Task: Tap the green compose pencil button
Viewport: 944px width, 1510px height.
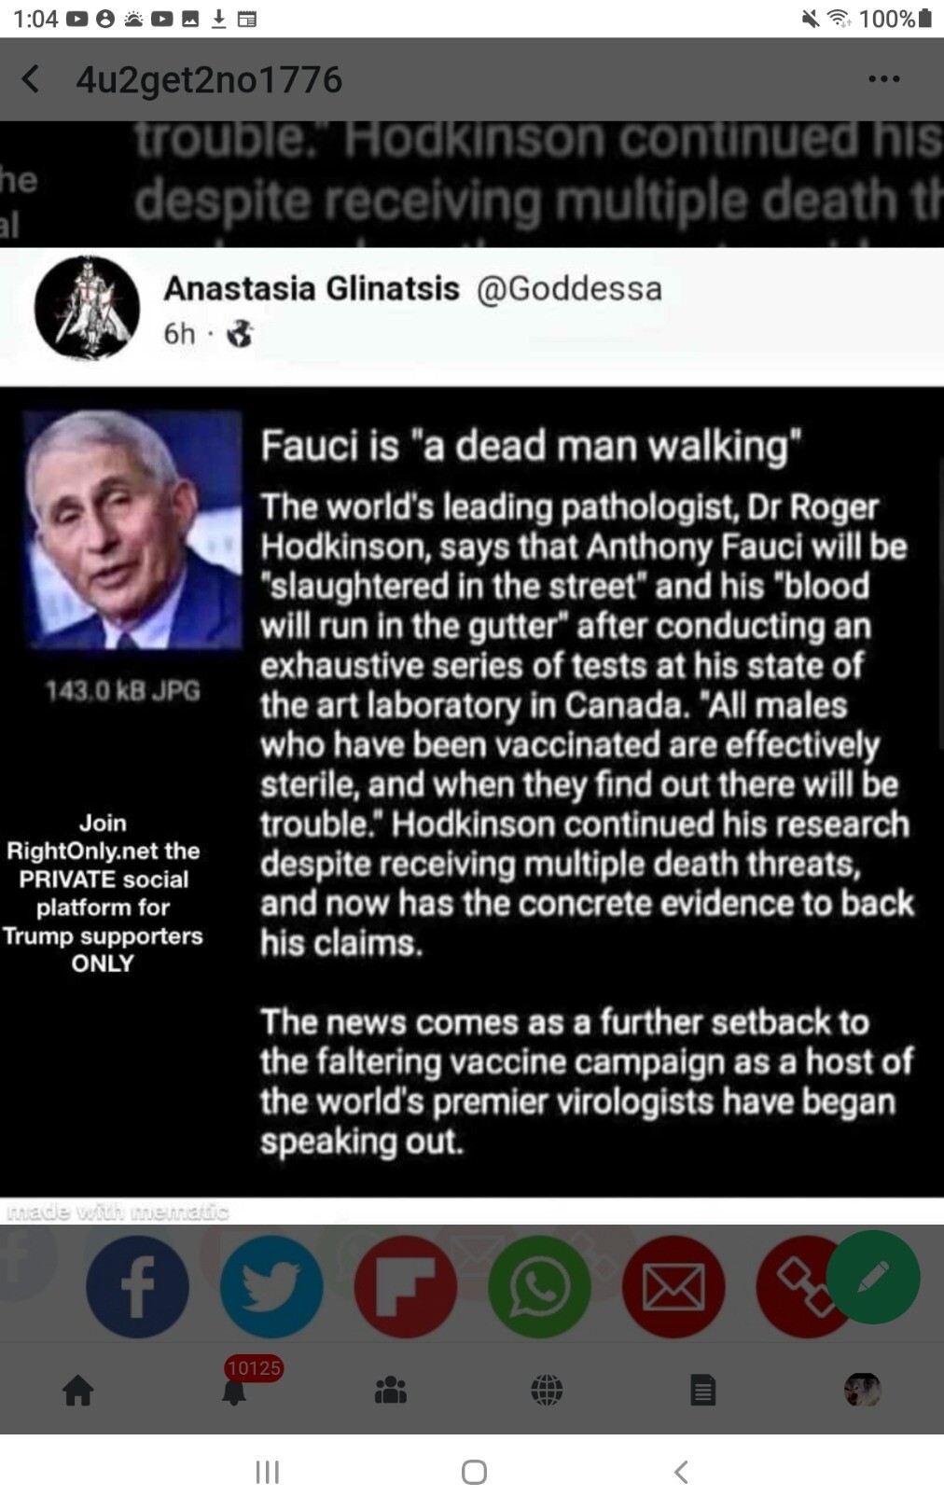Action: [x=873, y=1277]
